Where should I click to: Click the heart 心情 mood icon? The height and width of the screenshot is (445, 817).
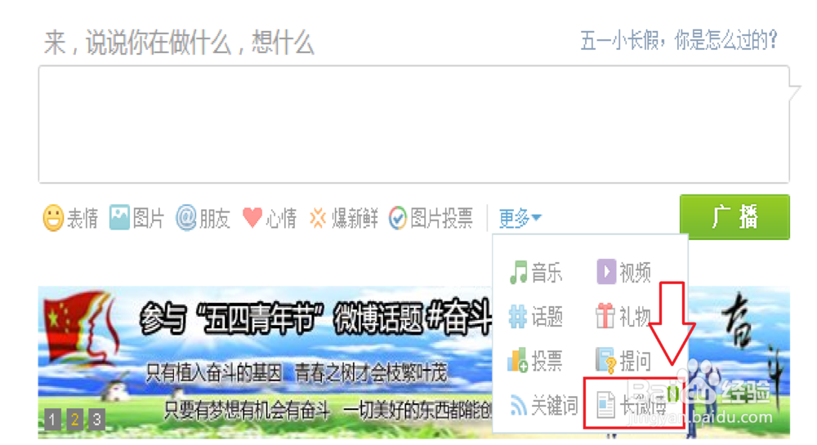point(252,217)
